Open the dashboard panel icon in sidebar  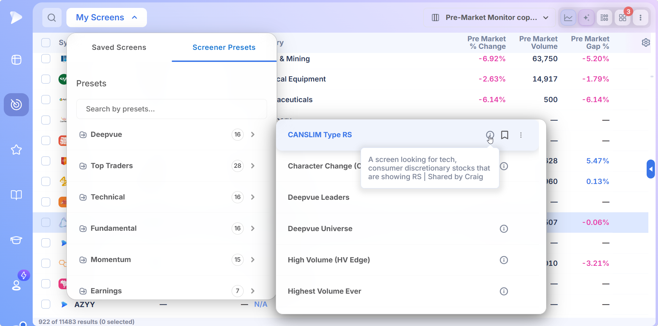tap(16, 60)
